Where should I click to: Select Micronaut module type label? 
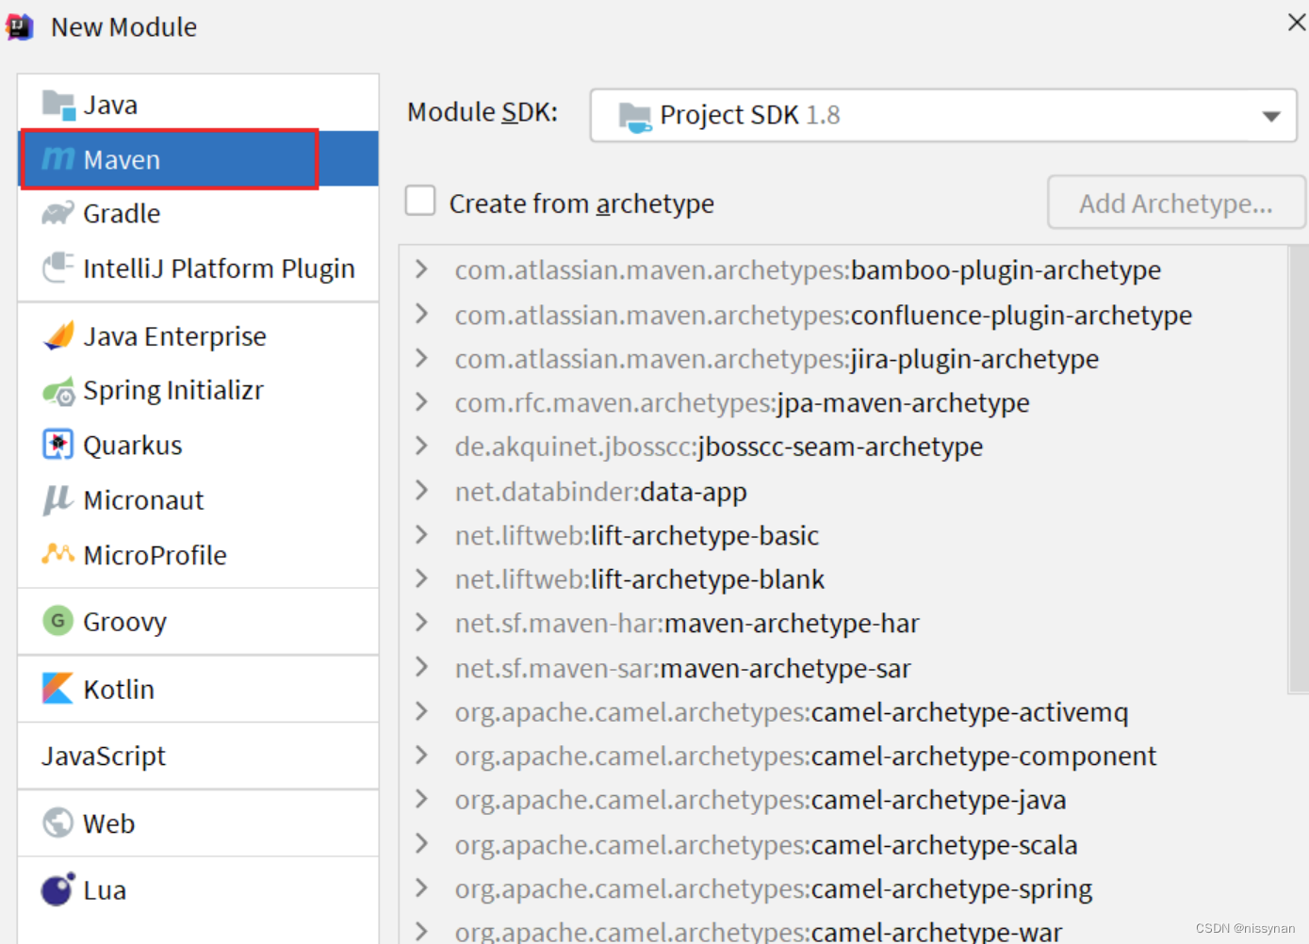click(x=143, y=500)
